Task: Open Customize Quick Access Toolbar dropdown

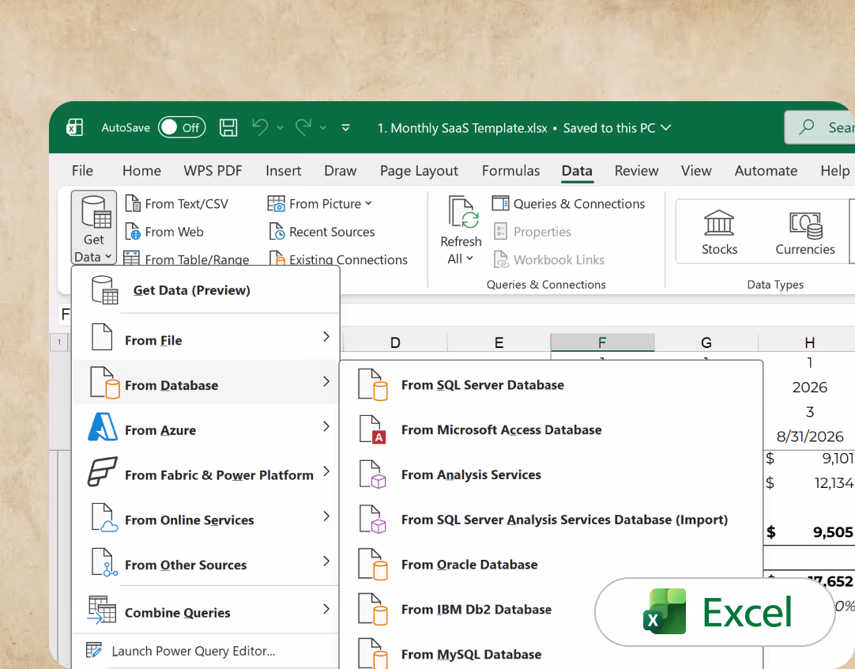Action: click(x=345, y=127)
